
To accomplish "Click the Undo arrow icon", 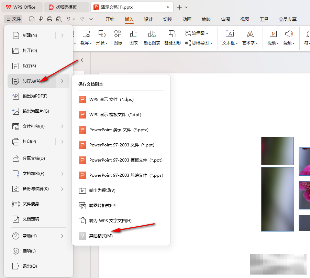I will (x=68, y=19).
